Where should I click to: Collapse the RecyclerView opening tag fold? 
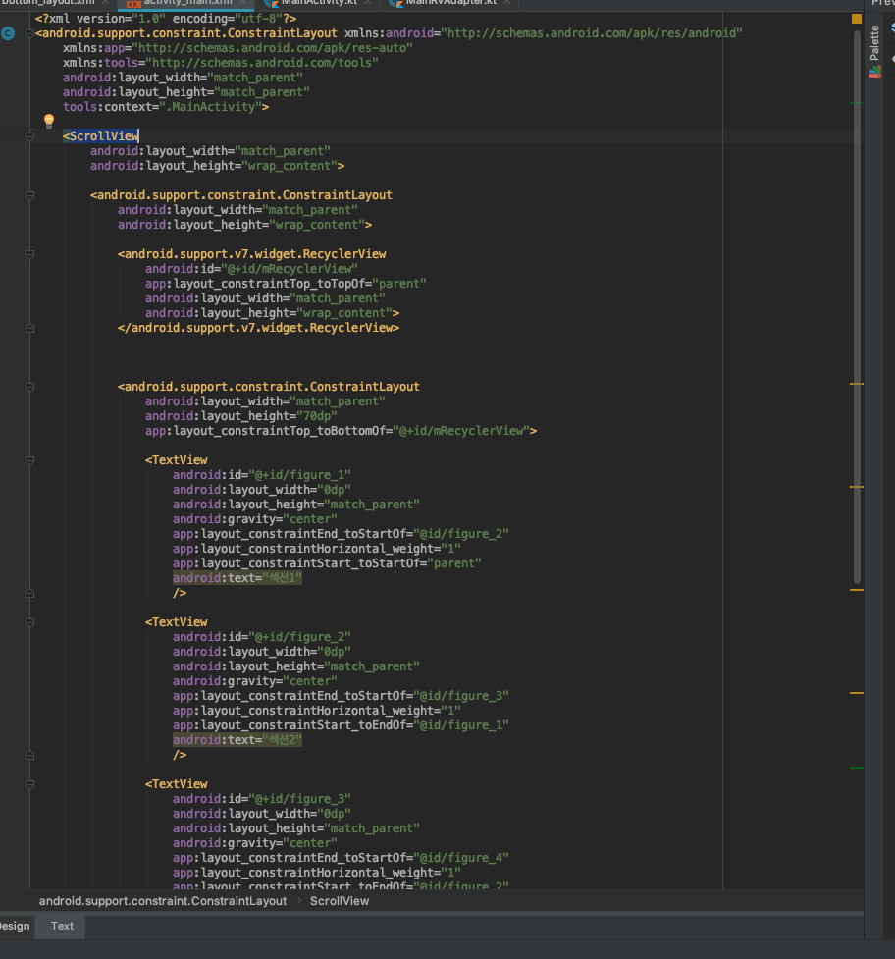(29, 254)
